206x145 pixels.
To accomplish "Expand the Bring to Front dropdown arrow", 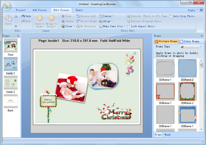I will pos(55,27).
